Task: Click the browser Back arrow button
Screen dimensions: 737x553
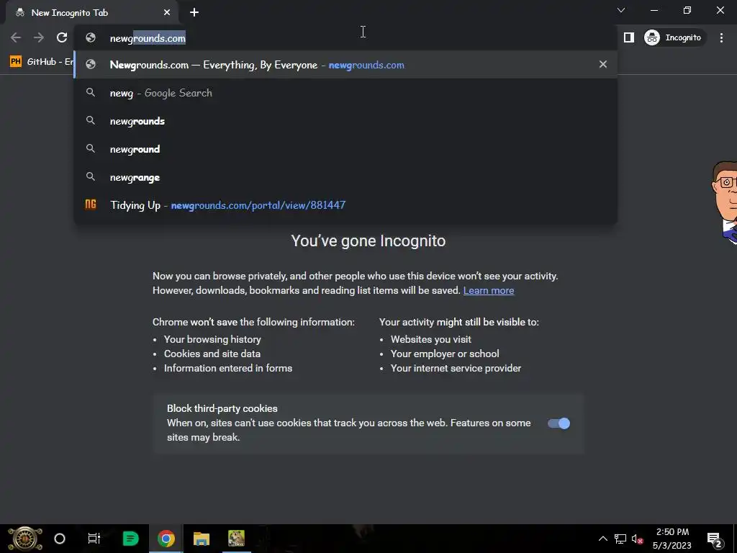Action: click(16, 37)
